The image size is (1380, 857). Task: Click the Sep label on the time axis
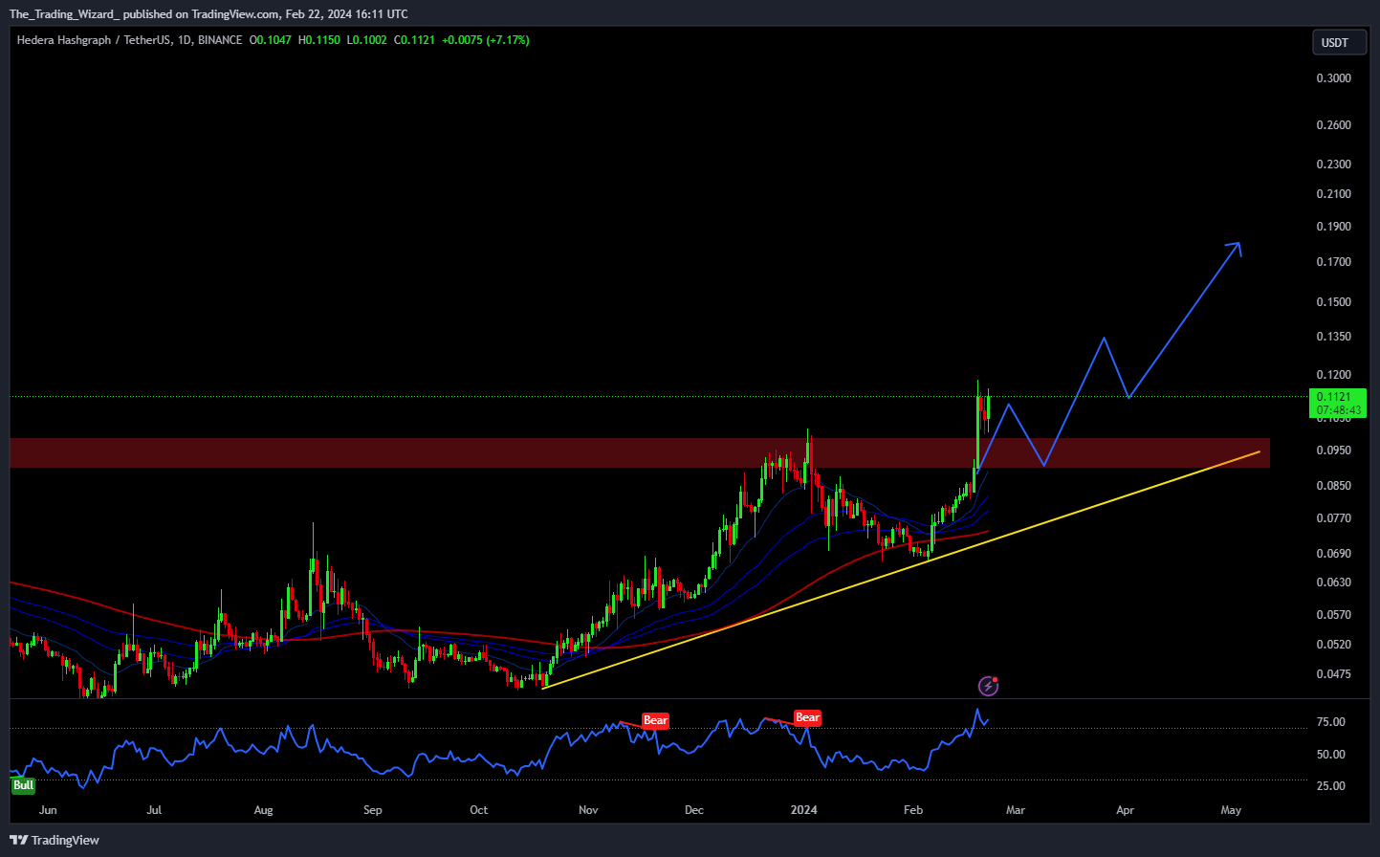(373, 810)
